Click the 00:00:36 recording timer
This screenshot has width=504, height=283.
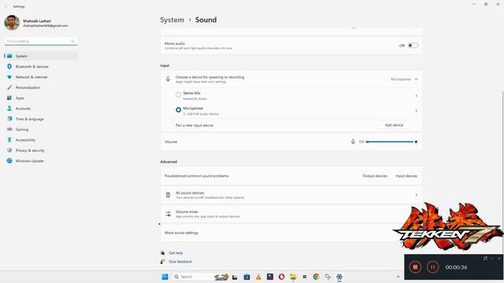[x=456, y=267]
